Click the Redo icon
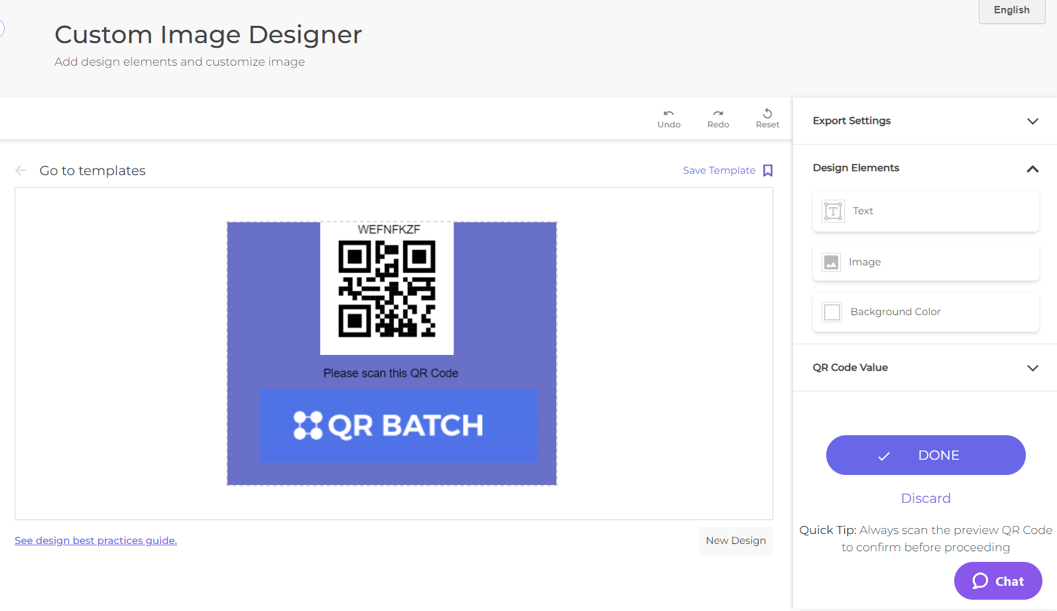The width and height of the screenshot is (1057, 611). pos(718,113)
